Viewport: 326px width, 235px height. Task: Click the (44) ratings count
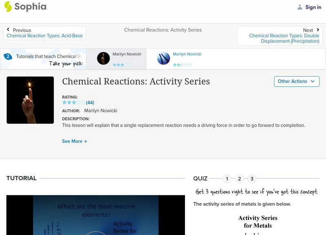click(x=90, y=102)
